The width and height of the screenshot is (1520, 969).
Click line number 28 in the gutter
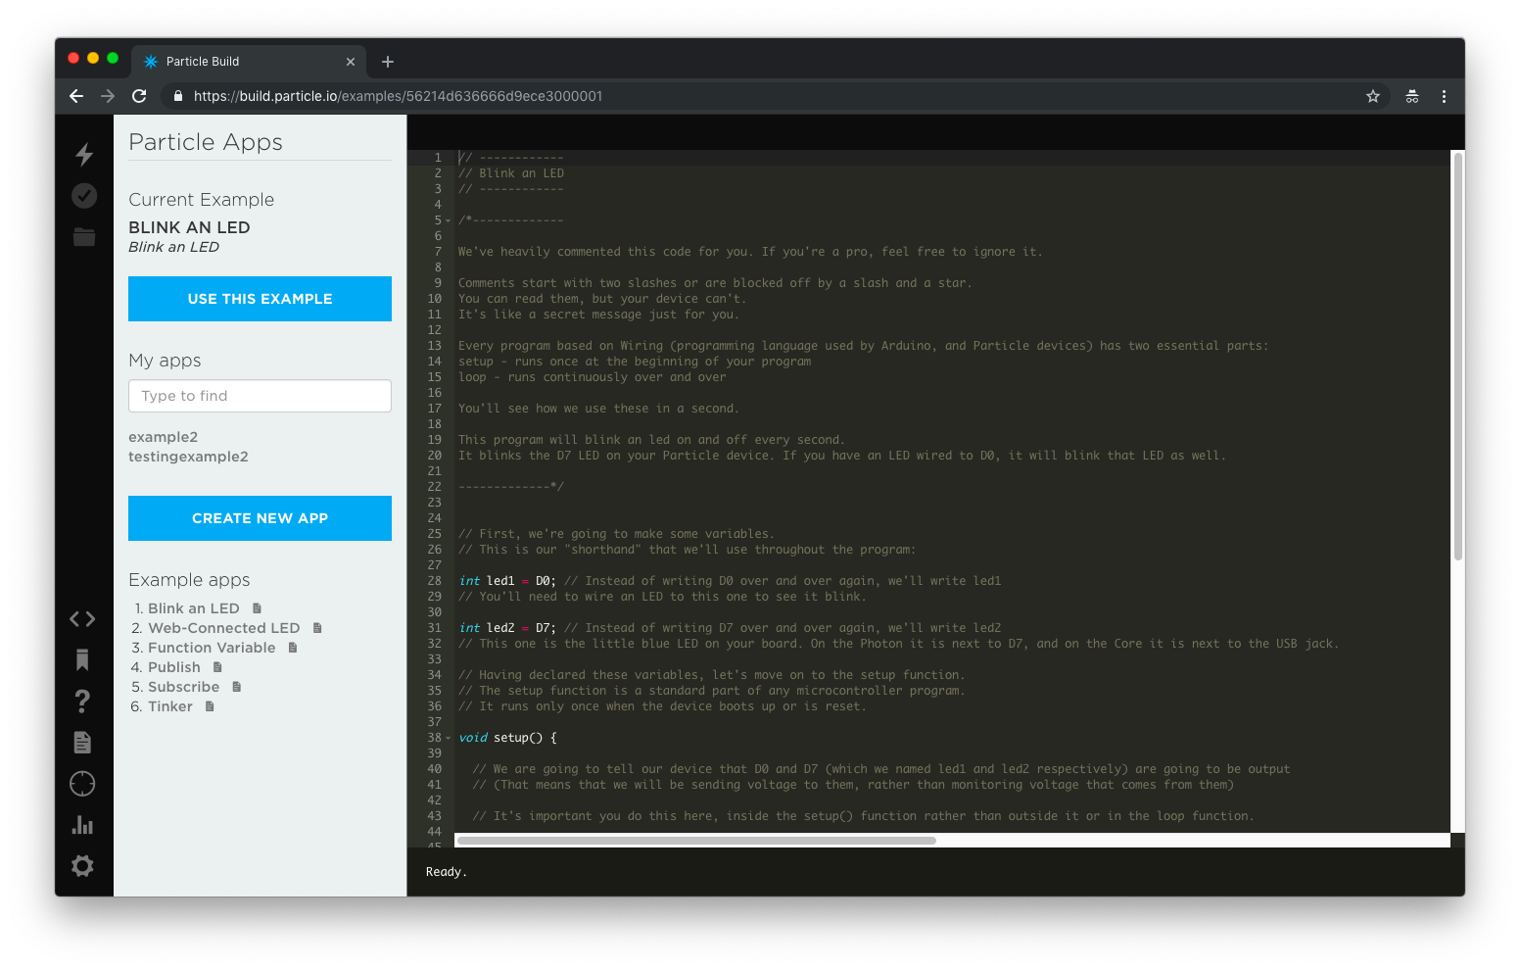click(x=434, y=581)
